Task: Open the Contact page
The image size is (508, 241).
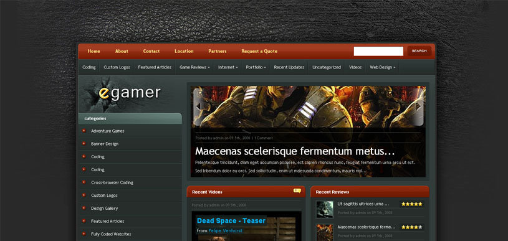Action: [151, 51]
